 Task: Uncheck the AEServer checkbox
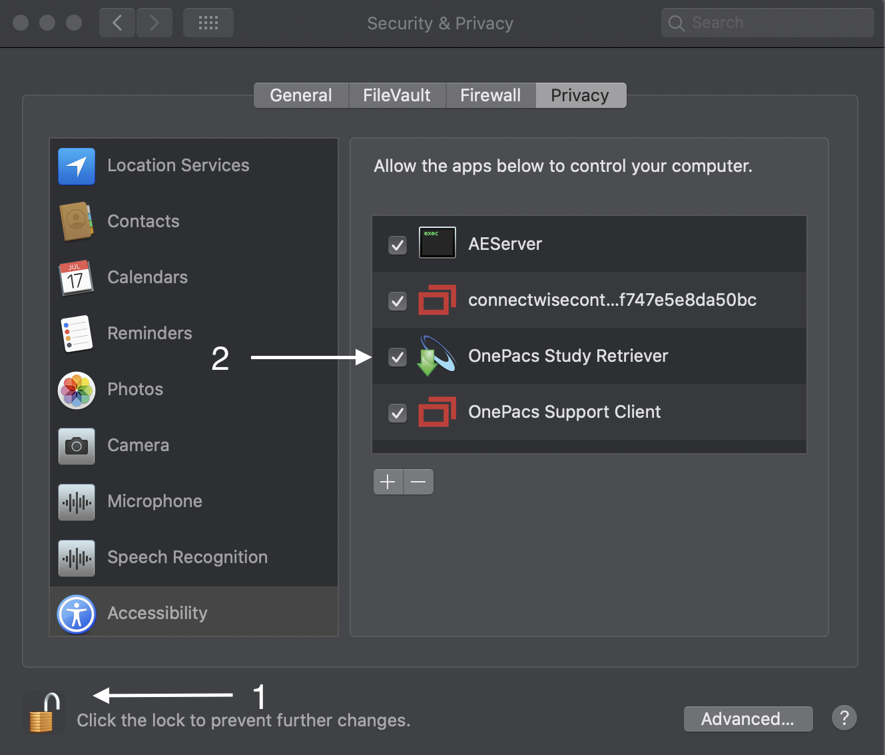(x=398, y=245)
